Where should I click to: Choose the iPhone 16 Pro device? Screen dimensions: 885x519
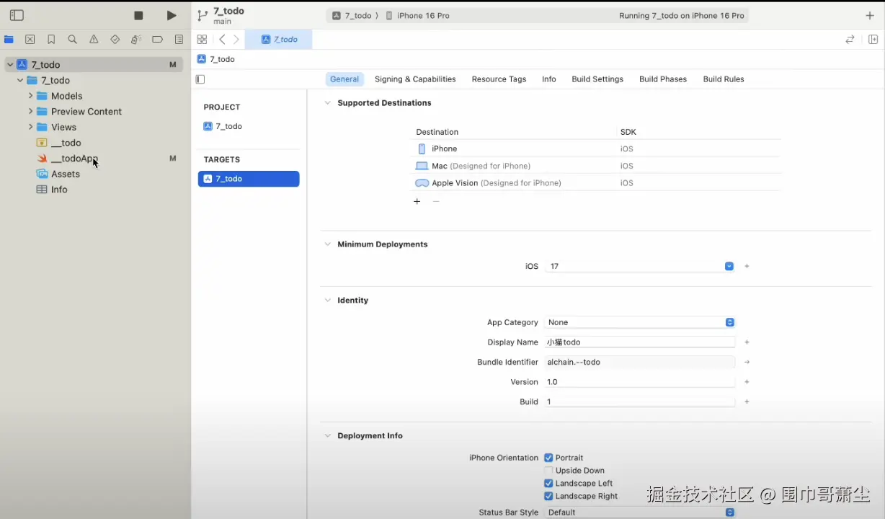(418, 16)
